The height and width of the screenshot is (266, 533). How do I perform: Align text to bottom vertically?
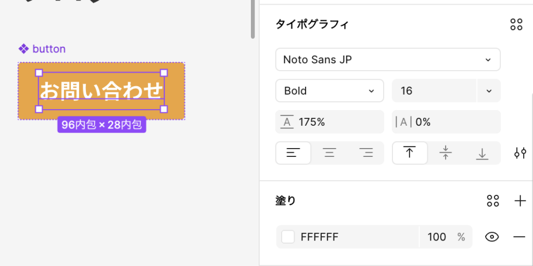coord(482,153)
